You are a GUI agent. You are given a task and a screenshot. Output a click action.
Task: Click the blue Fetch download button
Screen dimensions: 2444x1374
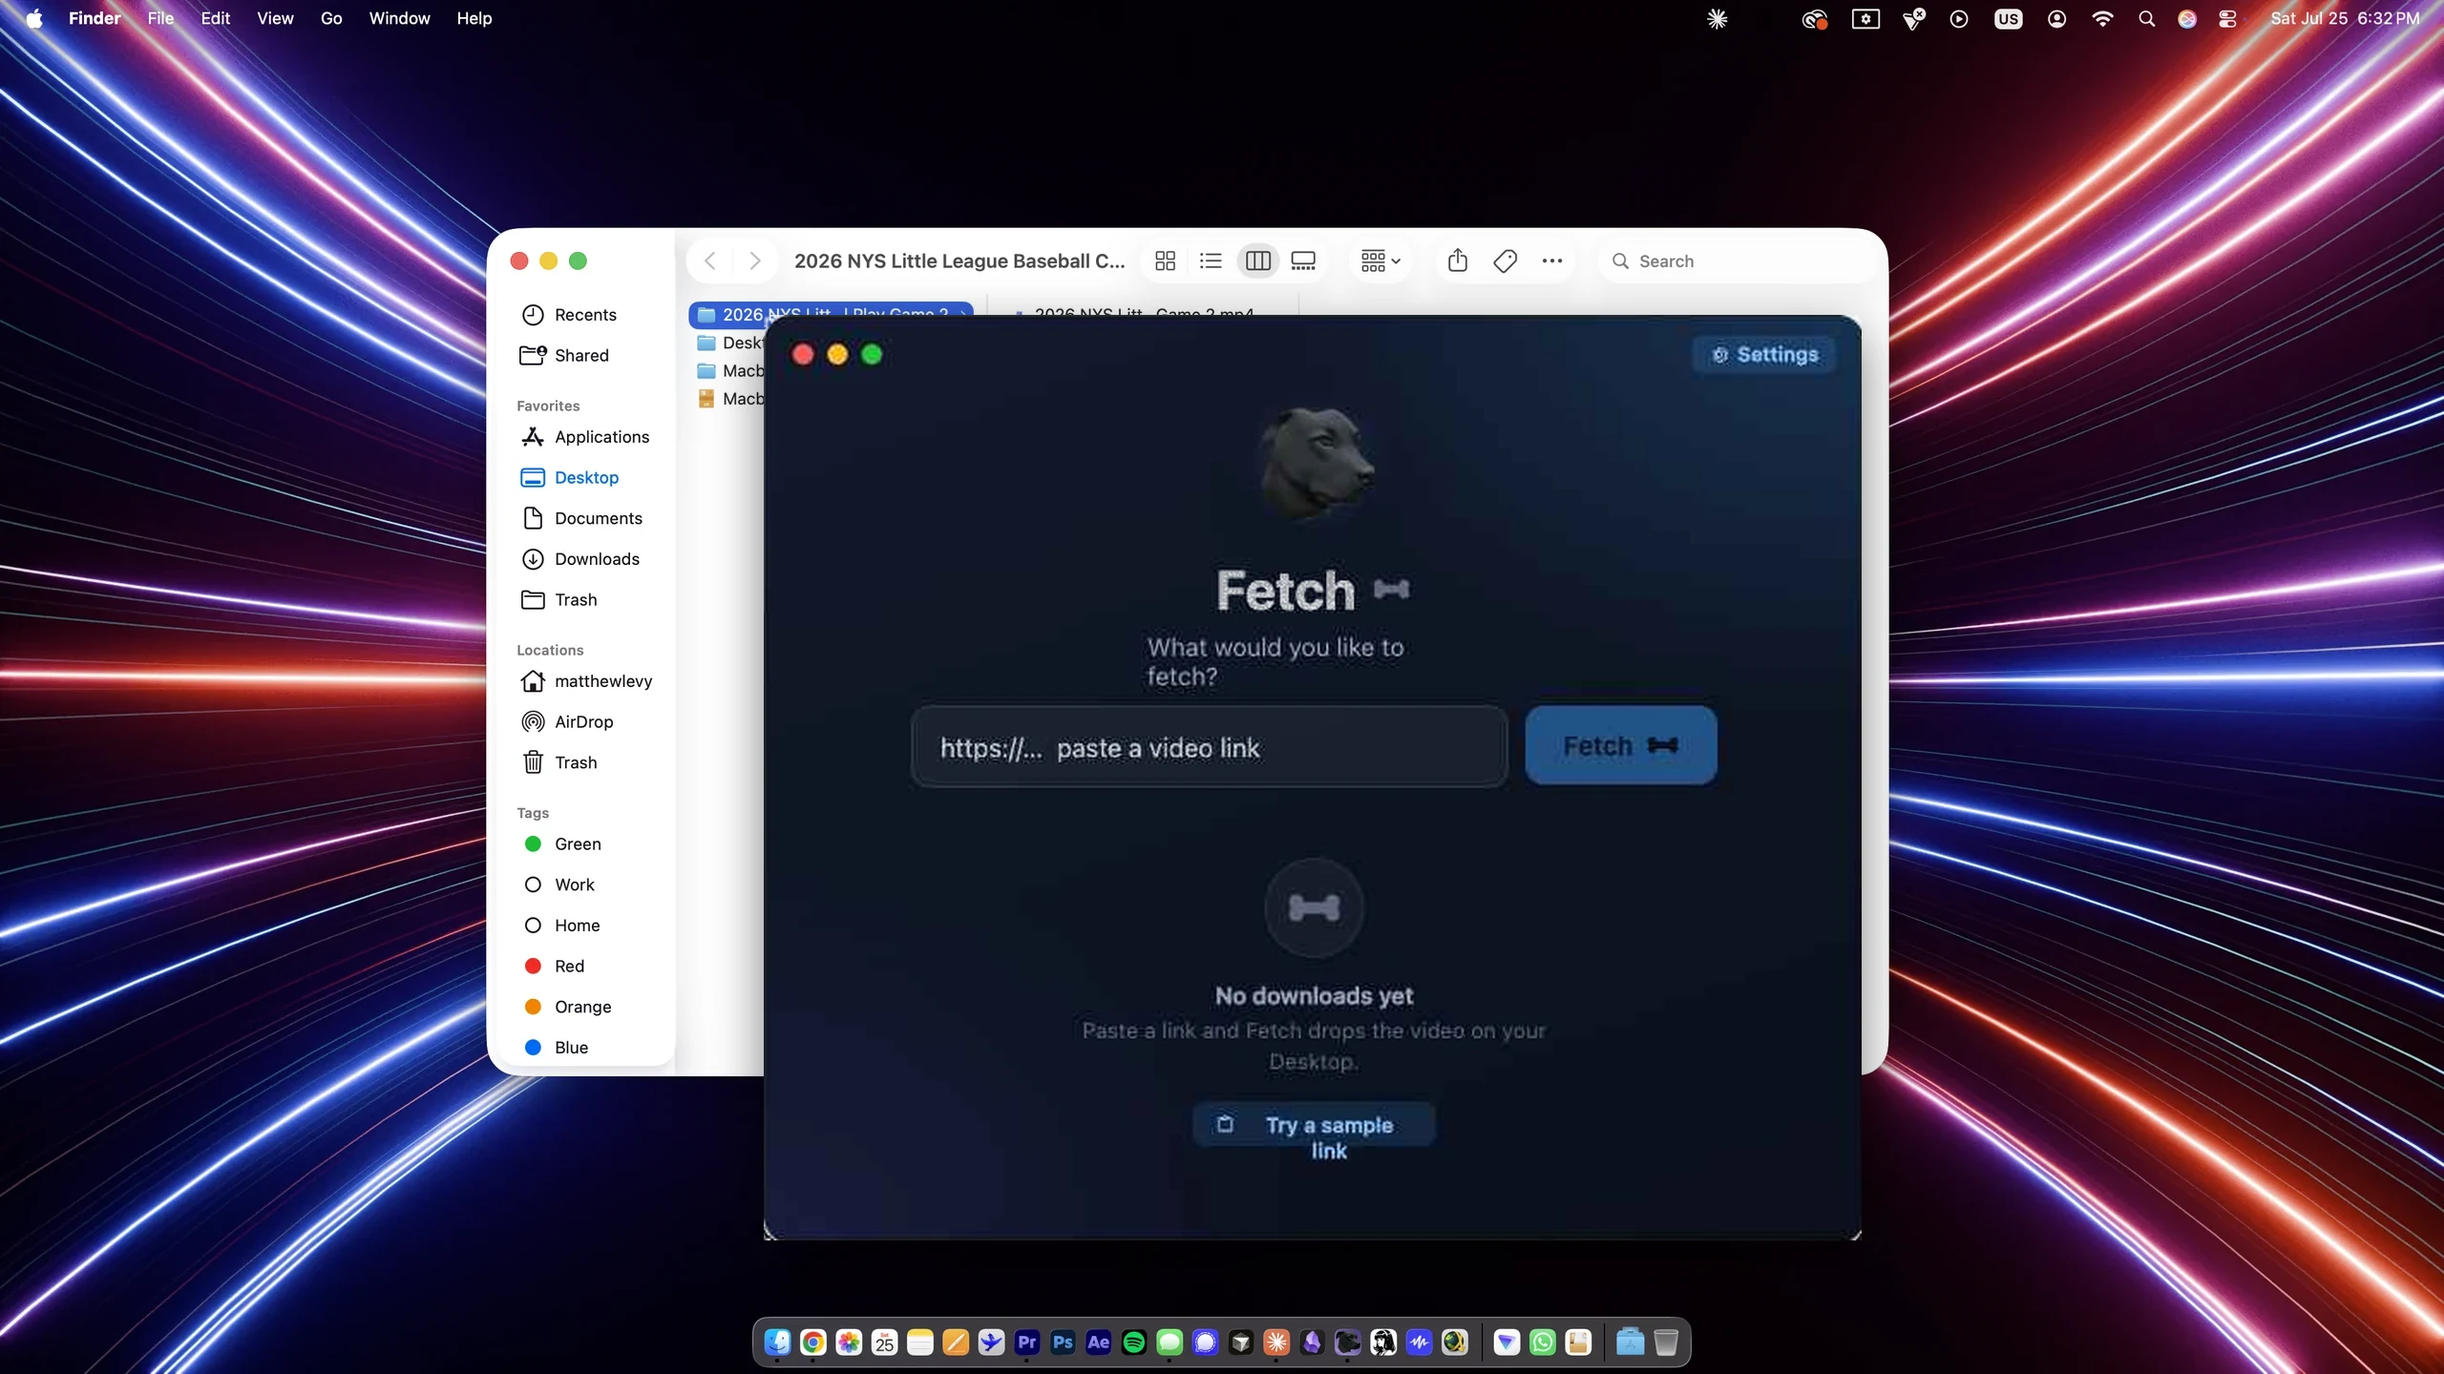1621,746
